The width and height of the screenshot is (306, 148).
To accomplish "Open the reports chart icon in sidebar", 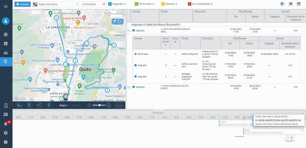I will (6, 43).
